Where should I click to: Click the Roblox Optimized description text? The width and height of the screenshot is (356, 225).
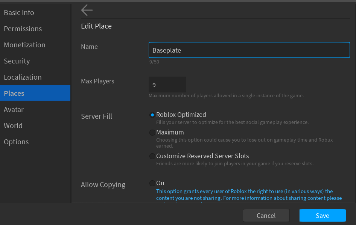232,122
